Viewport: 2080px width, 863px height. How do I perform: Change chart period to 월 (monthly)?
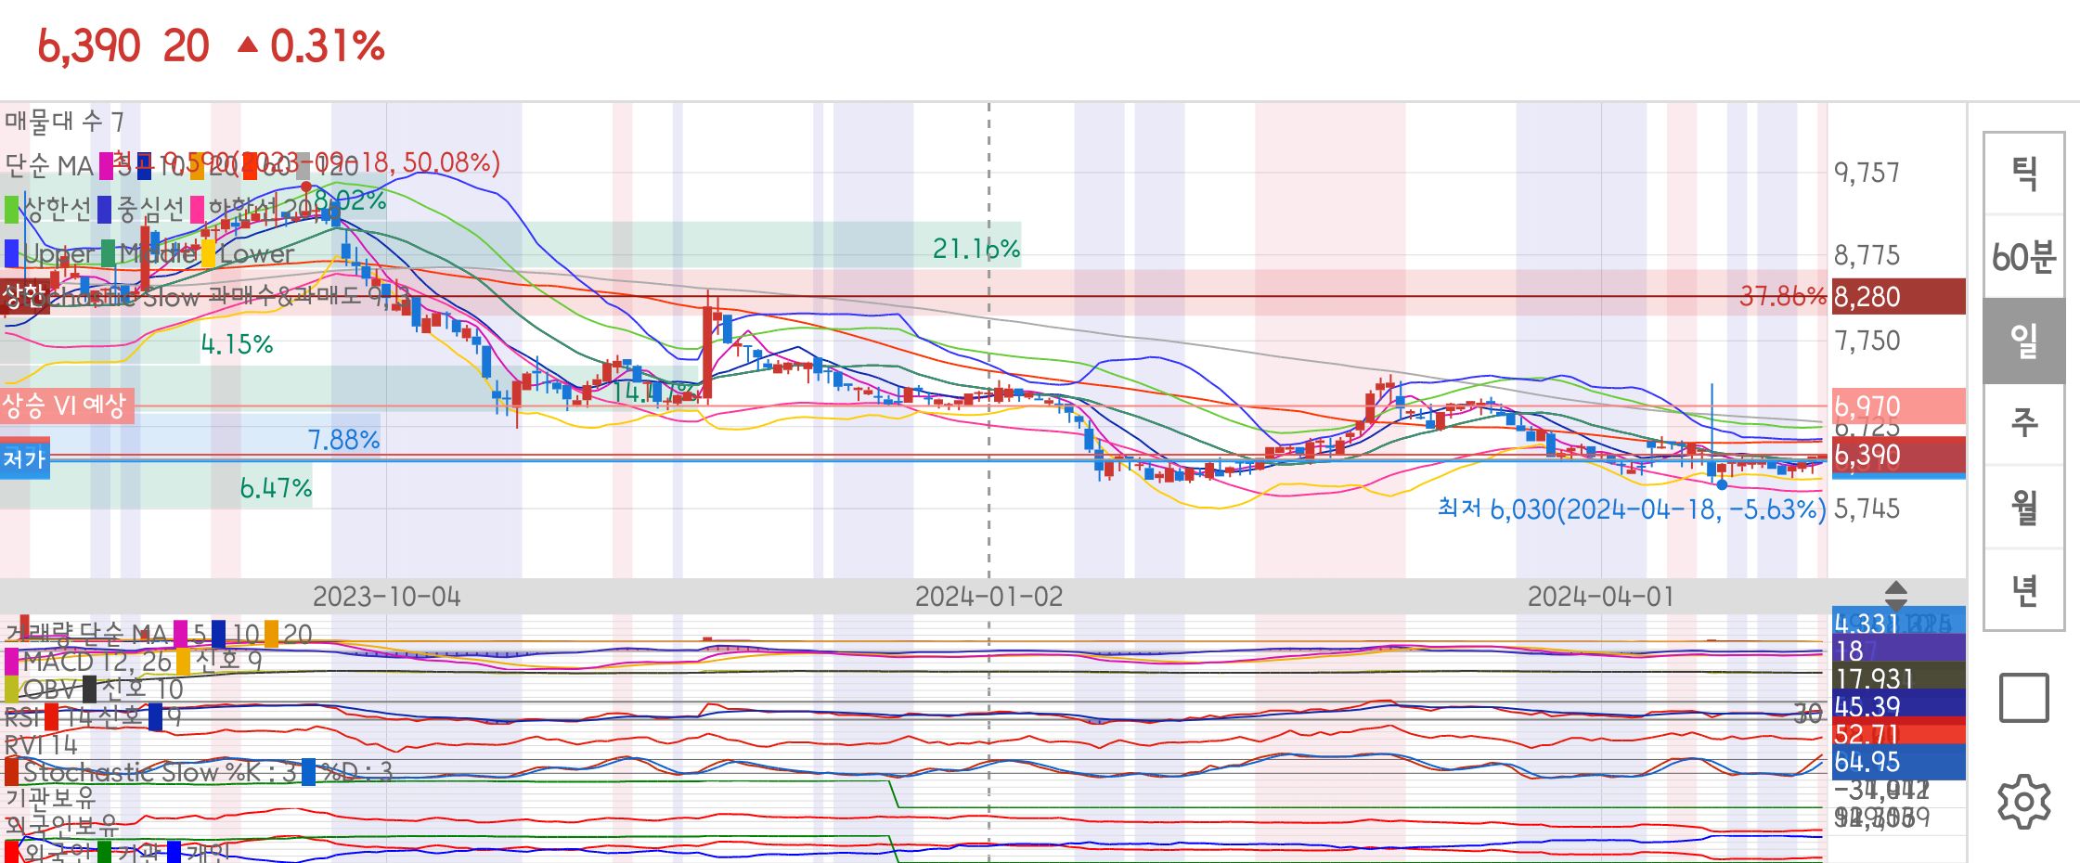pyautogui.click(x=2023, y=508)
